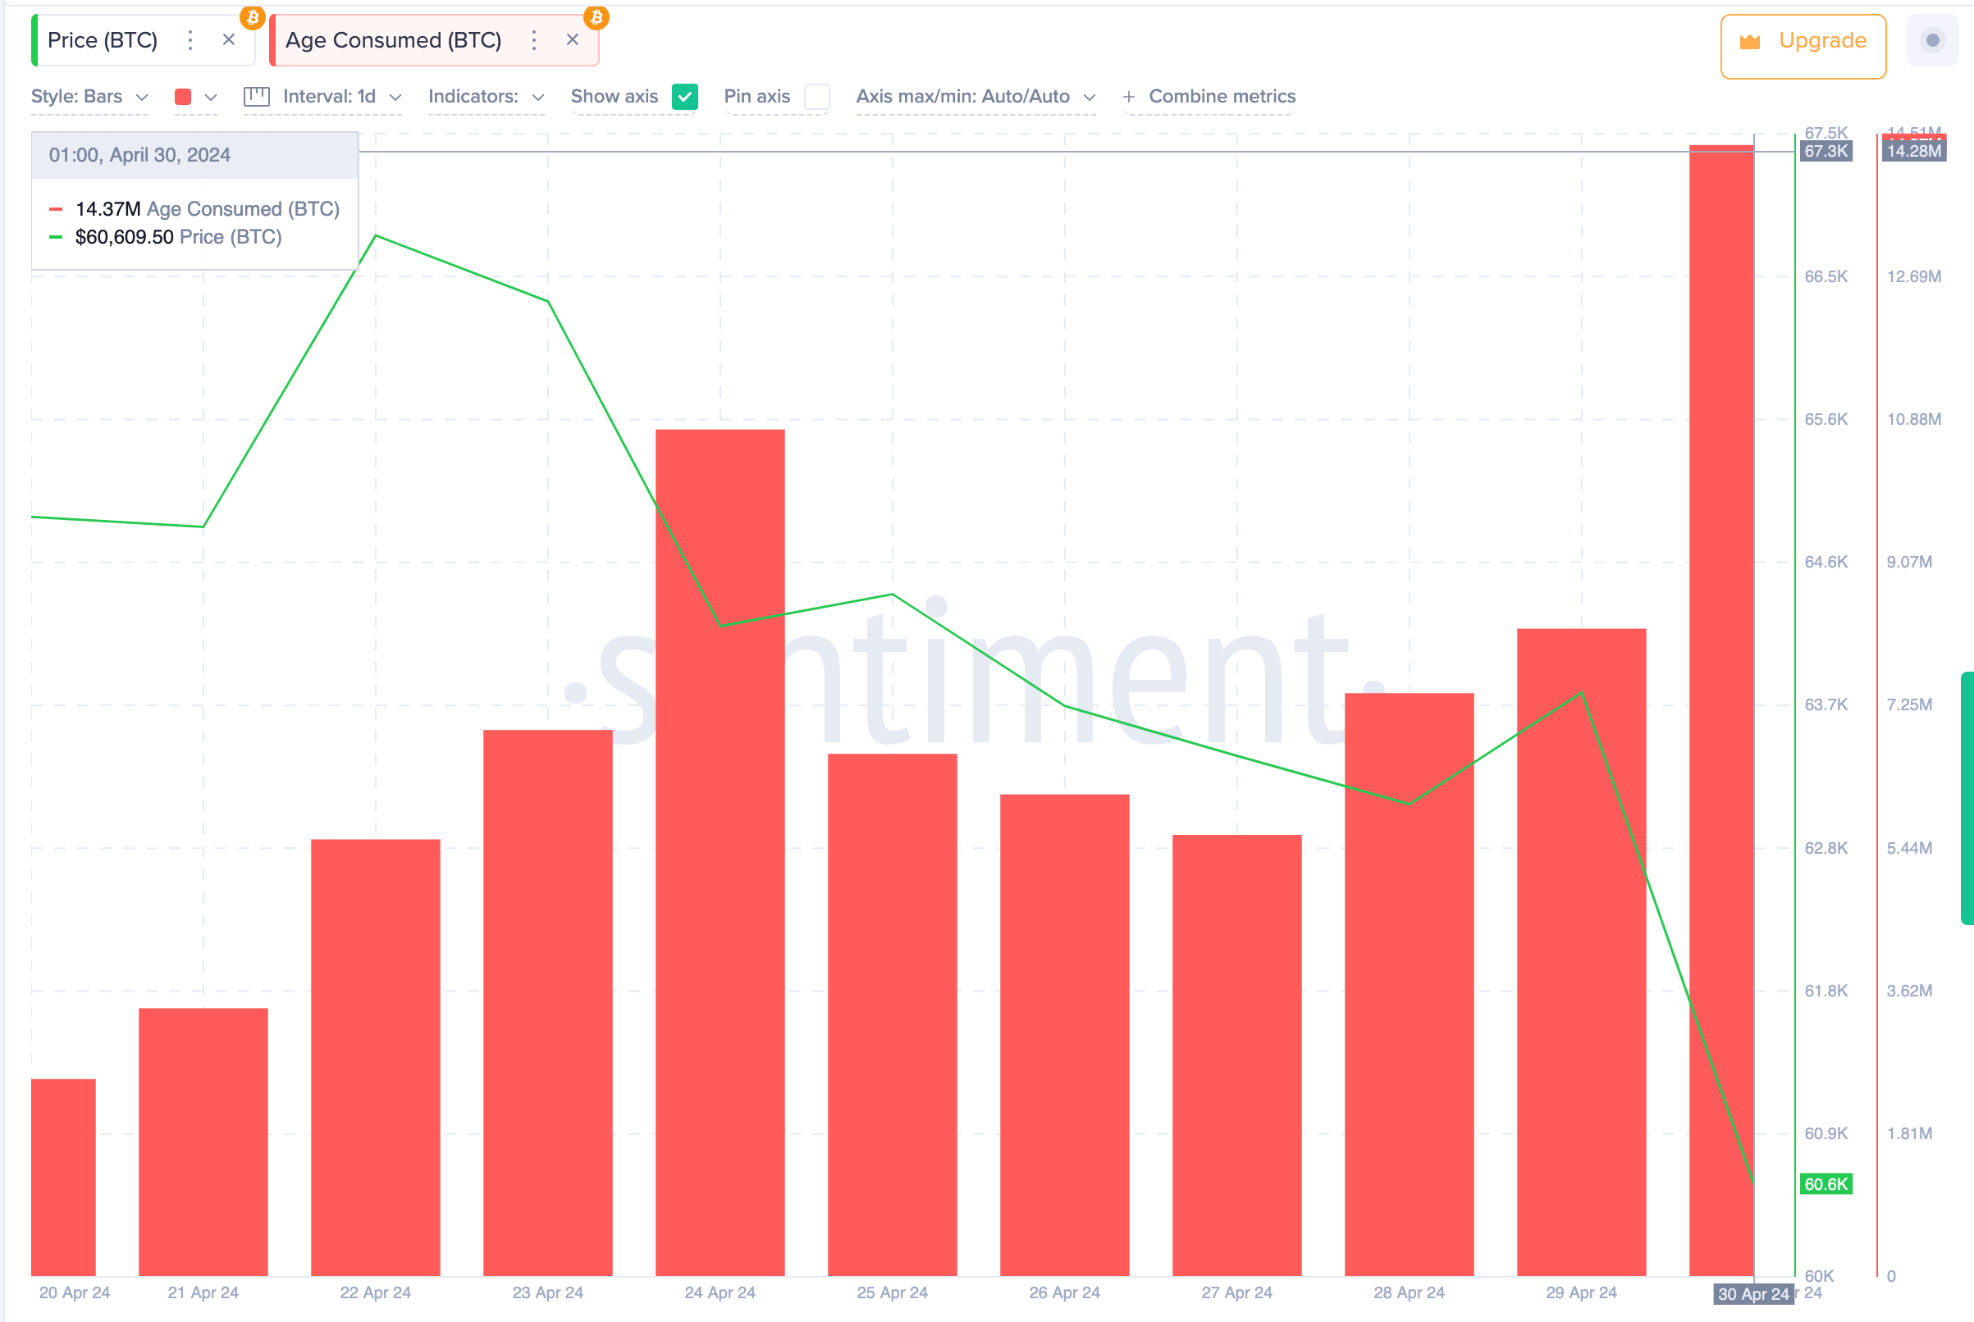
Task: Click the crown icon on Upgrade
Action: (x=1750, y=41)
